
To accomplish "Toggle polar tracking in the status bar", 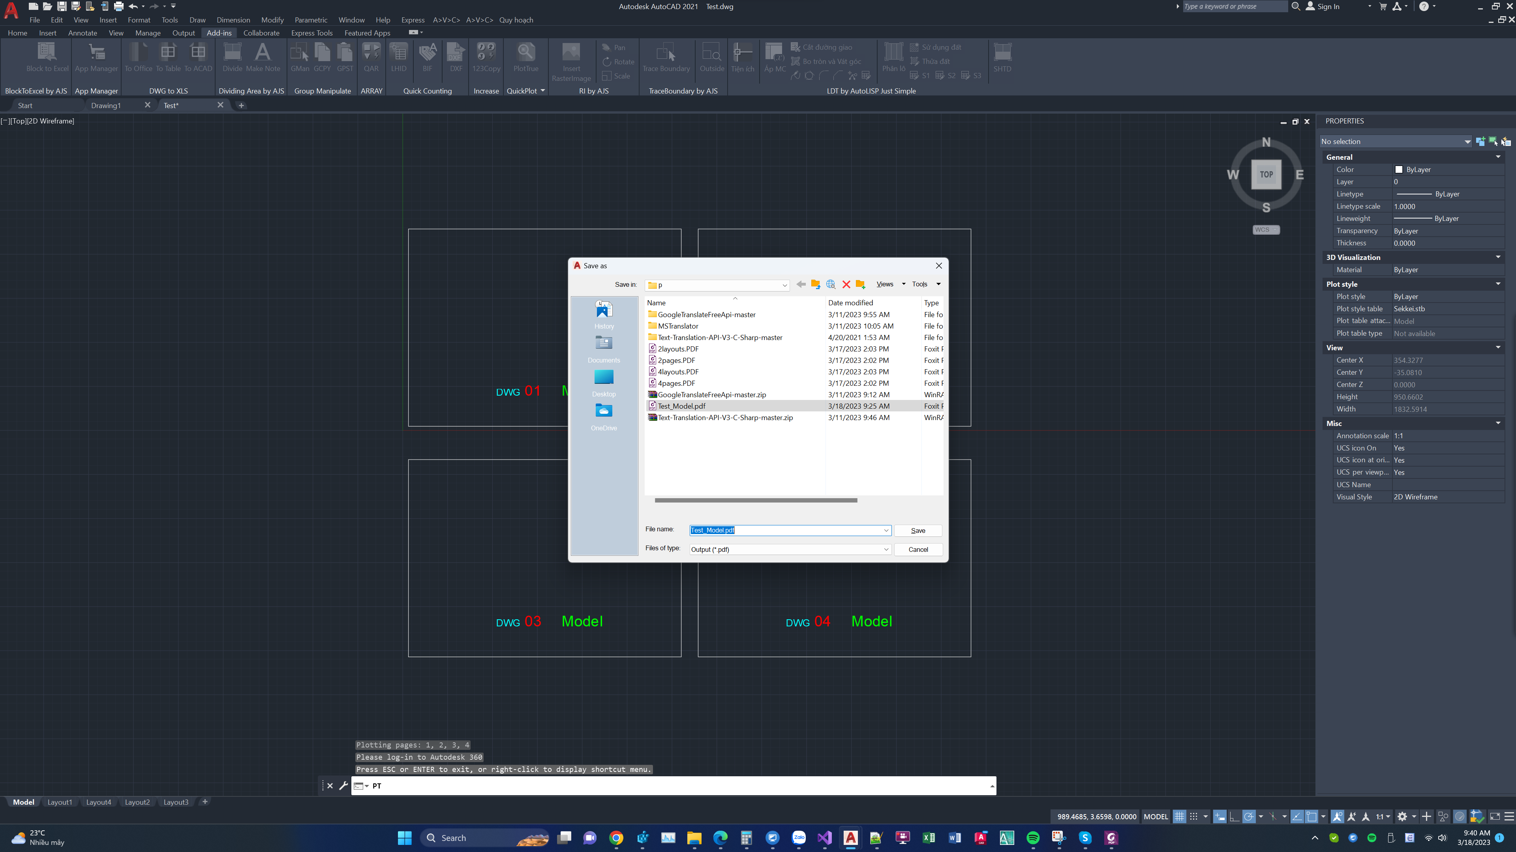I will click(x=1249, y=817).
